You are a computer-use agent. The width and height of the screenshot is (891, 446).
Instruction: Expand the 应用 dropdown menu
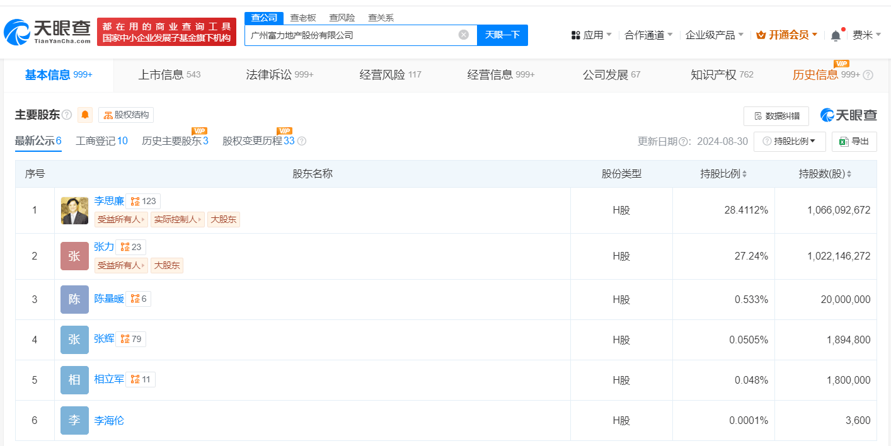click(x=592, y=35)
